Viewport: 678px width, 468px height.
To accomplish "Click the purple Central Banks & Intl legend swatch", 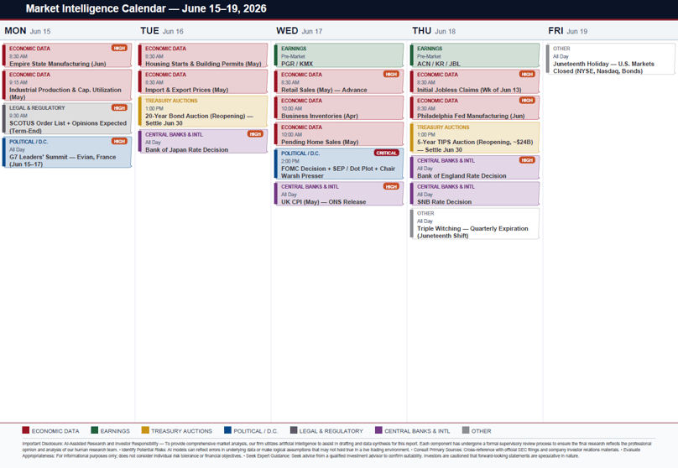I will 378,430.
